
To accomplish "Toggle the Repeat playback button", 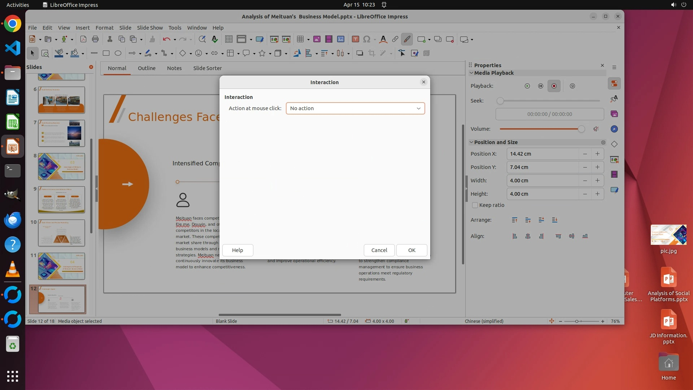I will tap(572, 86).
